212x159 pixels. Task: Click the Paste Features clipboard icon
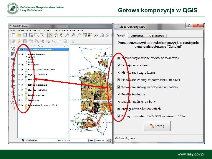point(65,41)
